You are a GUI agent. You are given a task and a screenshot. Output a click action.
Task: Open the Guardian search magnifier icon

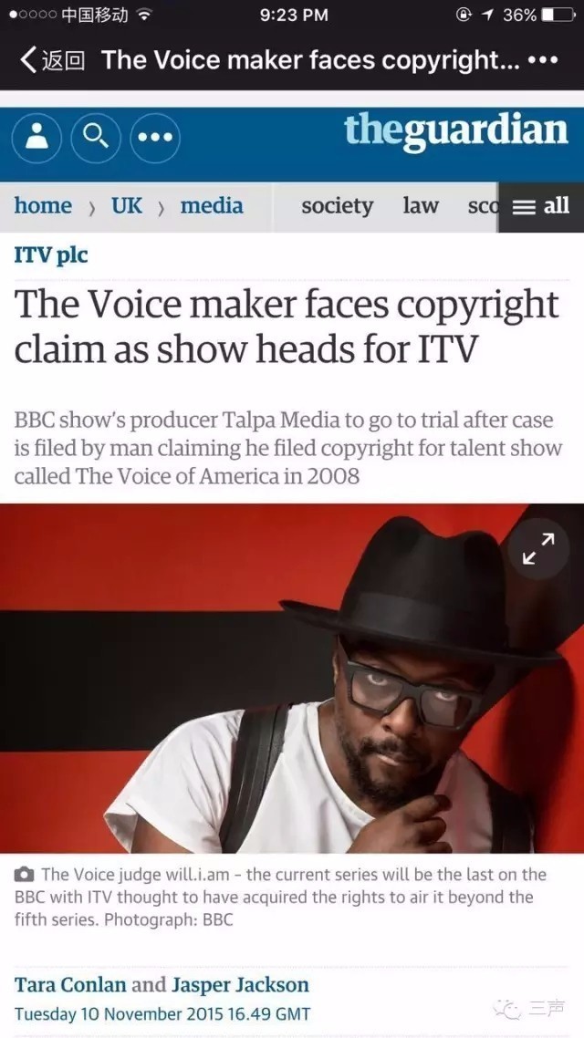point(96,138)
